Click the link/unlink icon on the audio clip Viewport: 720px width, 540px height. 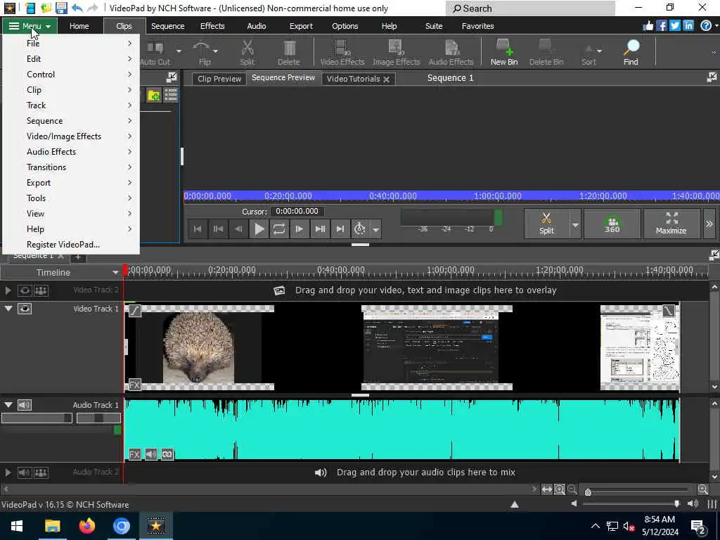(167, 454)
